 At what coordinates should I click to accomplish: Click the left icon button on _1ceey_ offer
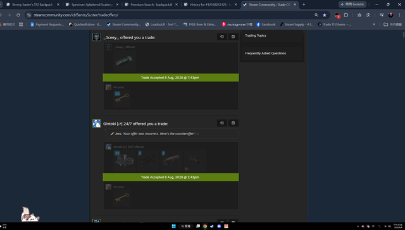222,37
